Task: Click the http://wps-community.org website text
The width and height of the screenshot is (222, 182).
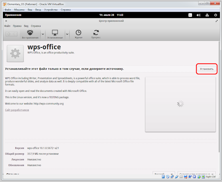Action: 49,104
